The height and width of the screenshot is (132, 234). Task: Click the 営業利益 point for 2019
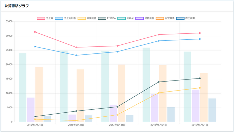(x=200, y=88)
